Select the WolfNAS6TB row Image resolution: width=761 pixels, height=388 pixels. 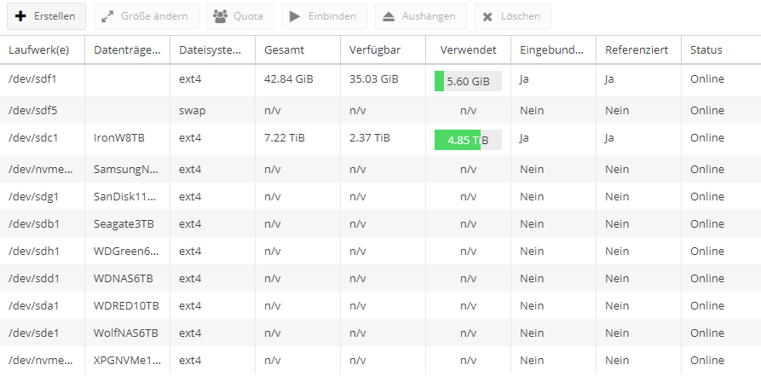click(380, 333)
